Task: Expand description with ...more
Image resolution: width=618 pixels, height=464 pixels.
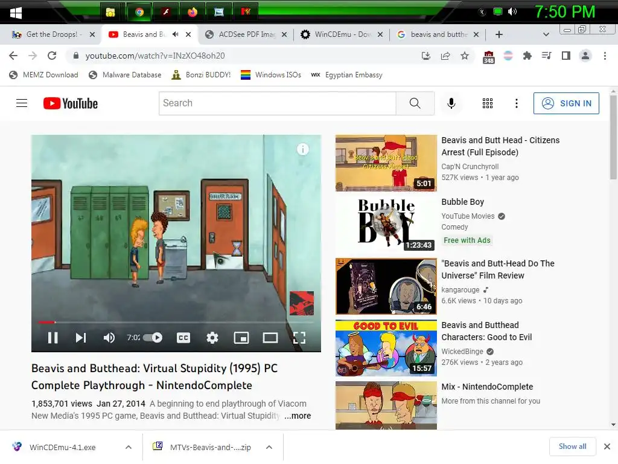Action: coord(298,416)
